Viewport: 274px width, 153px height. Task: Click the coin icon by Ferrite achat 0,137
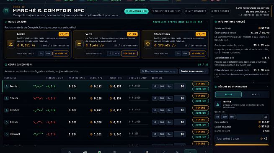pyautogui.click(x=111, y=86)
